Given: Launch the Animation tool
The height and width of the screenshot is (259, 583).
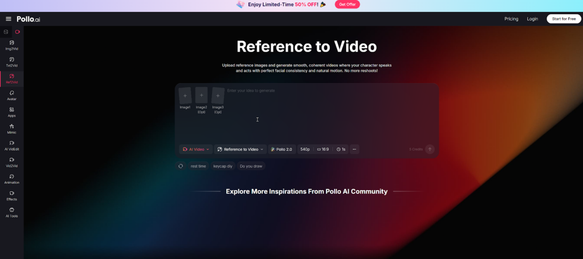Looking at the screenshot, I should click(12, 179).
